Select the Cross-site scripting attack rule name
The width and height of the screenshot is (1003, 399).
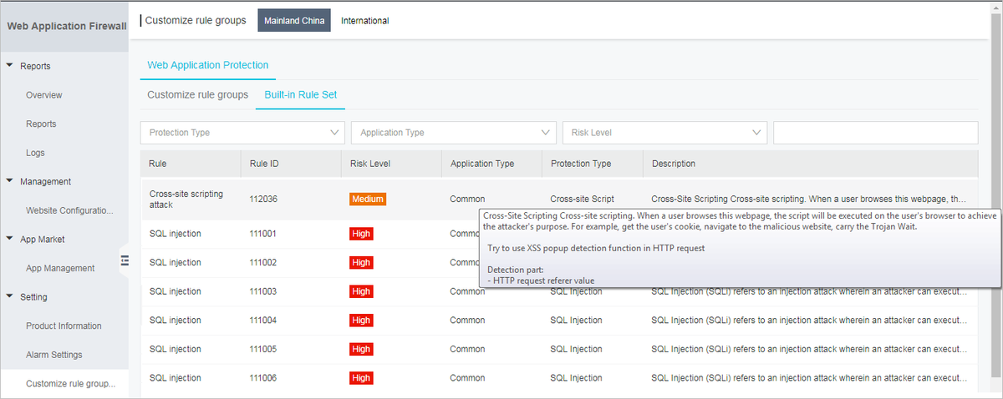click(186, 199)
